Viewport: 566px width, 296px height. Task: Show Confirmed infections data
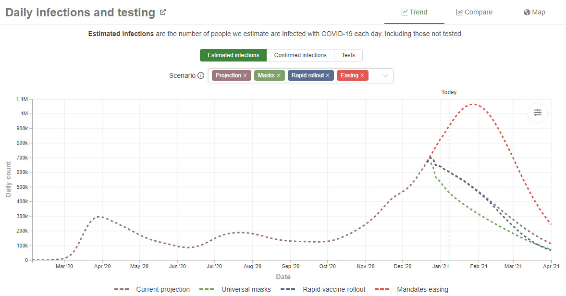(300, 55)
